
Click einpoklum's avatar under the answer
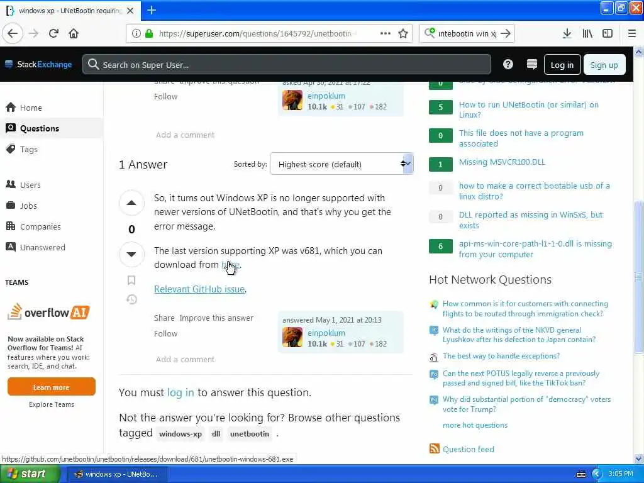pyautogui.click(x=292, y=337)
